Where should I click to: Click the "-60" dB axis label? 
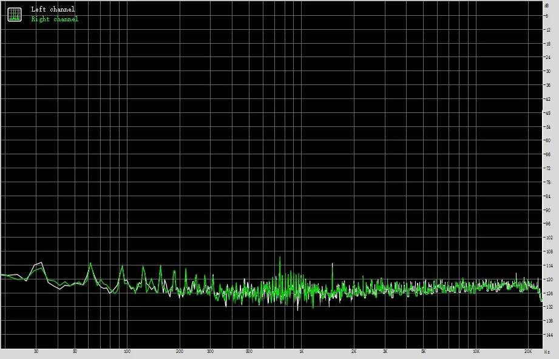tap(547, 140)
